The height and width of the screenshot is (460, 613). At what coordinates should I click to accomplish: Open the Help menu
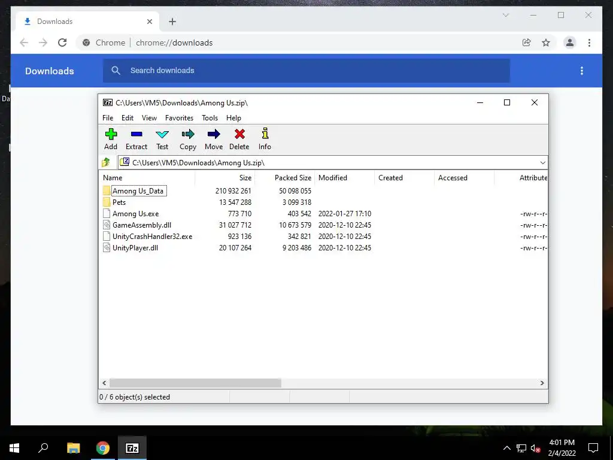click(234, 118)
